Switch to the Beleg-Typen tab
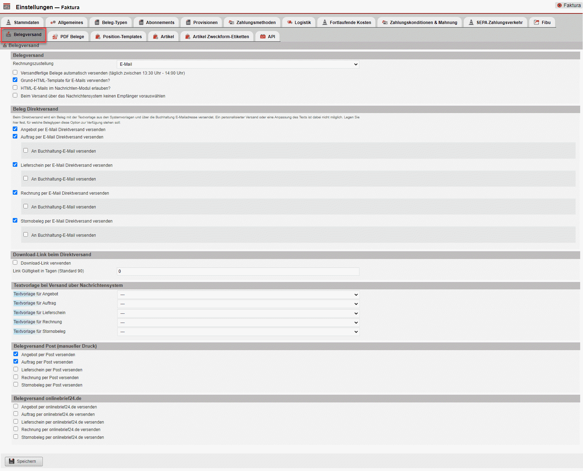The image size is (583, 471). click(x=111, y=22)
